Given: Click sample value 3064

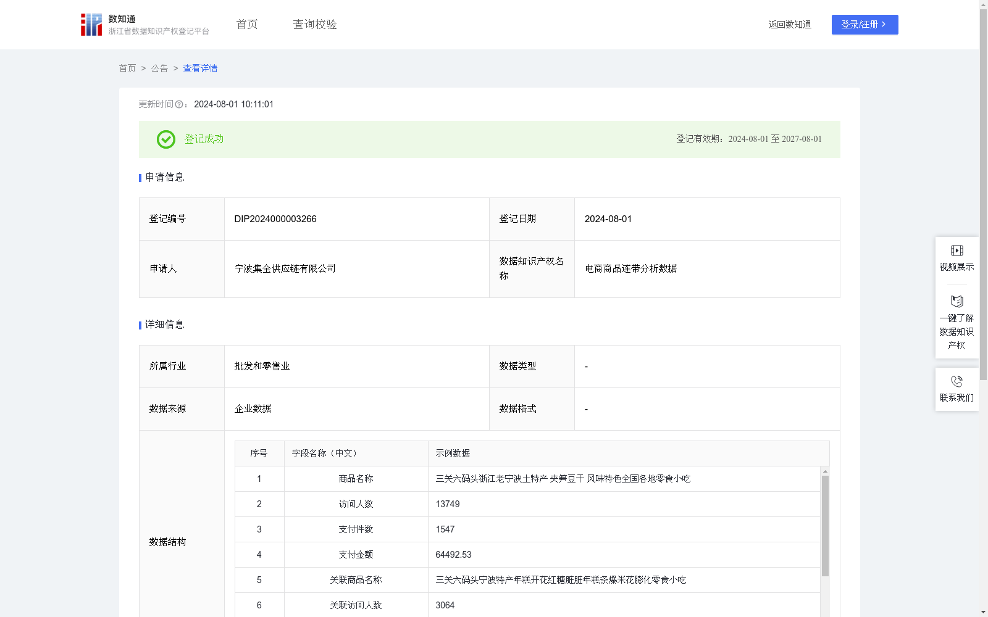Looking at the screenshot, I should pos(445,605).
